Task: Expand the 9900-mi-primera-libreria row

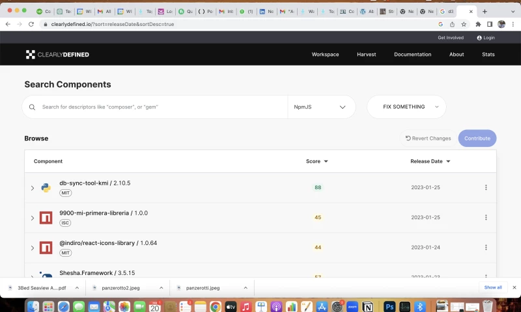Action: (32, 218)
